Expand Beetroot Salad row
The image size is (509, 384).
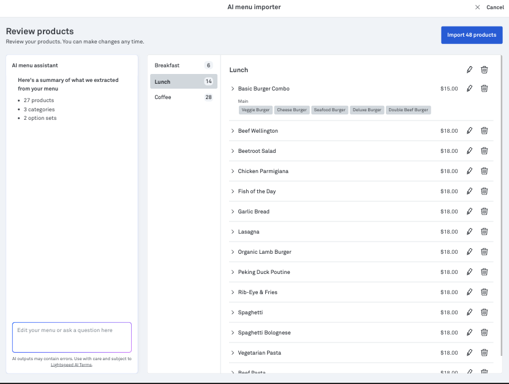[x=232, y=150]
